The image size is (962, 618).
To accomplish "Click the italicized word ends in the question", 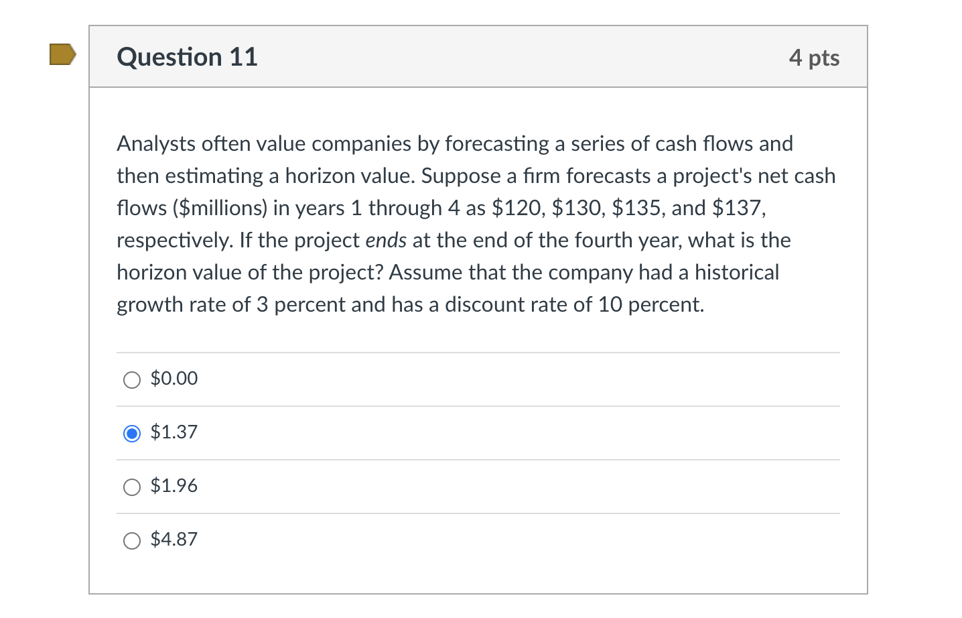I will click(x=386, y=240).
